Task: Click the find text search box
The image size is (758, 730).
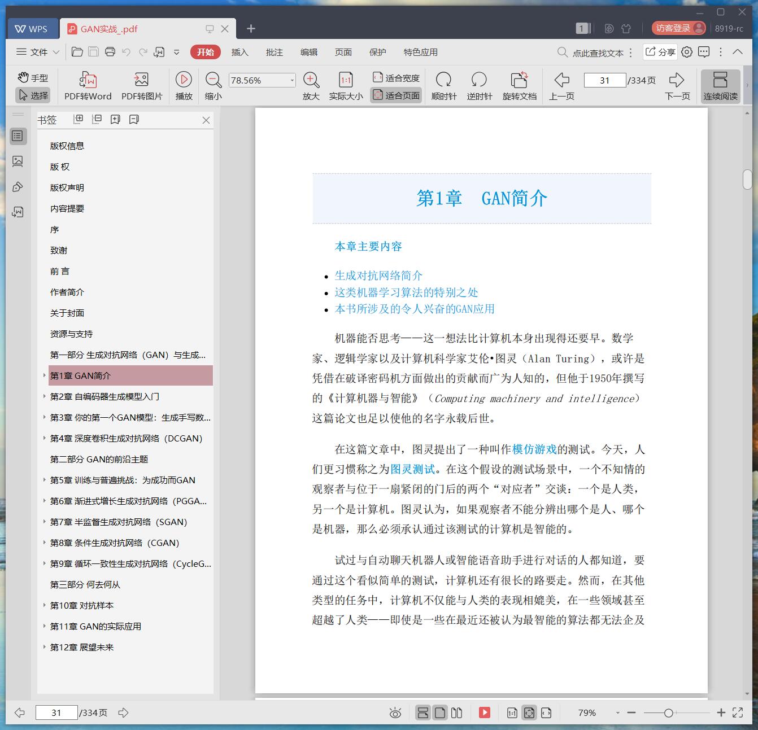Action: click(591, 53)
